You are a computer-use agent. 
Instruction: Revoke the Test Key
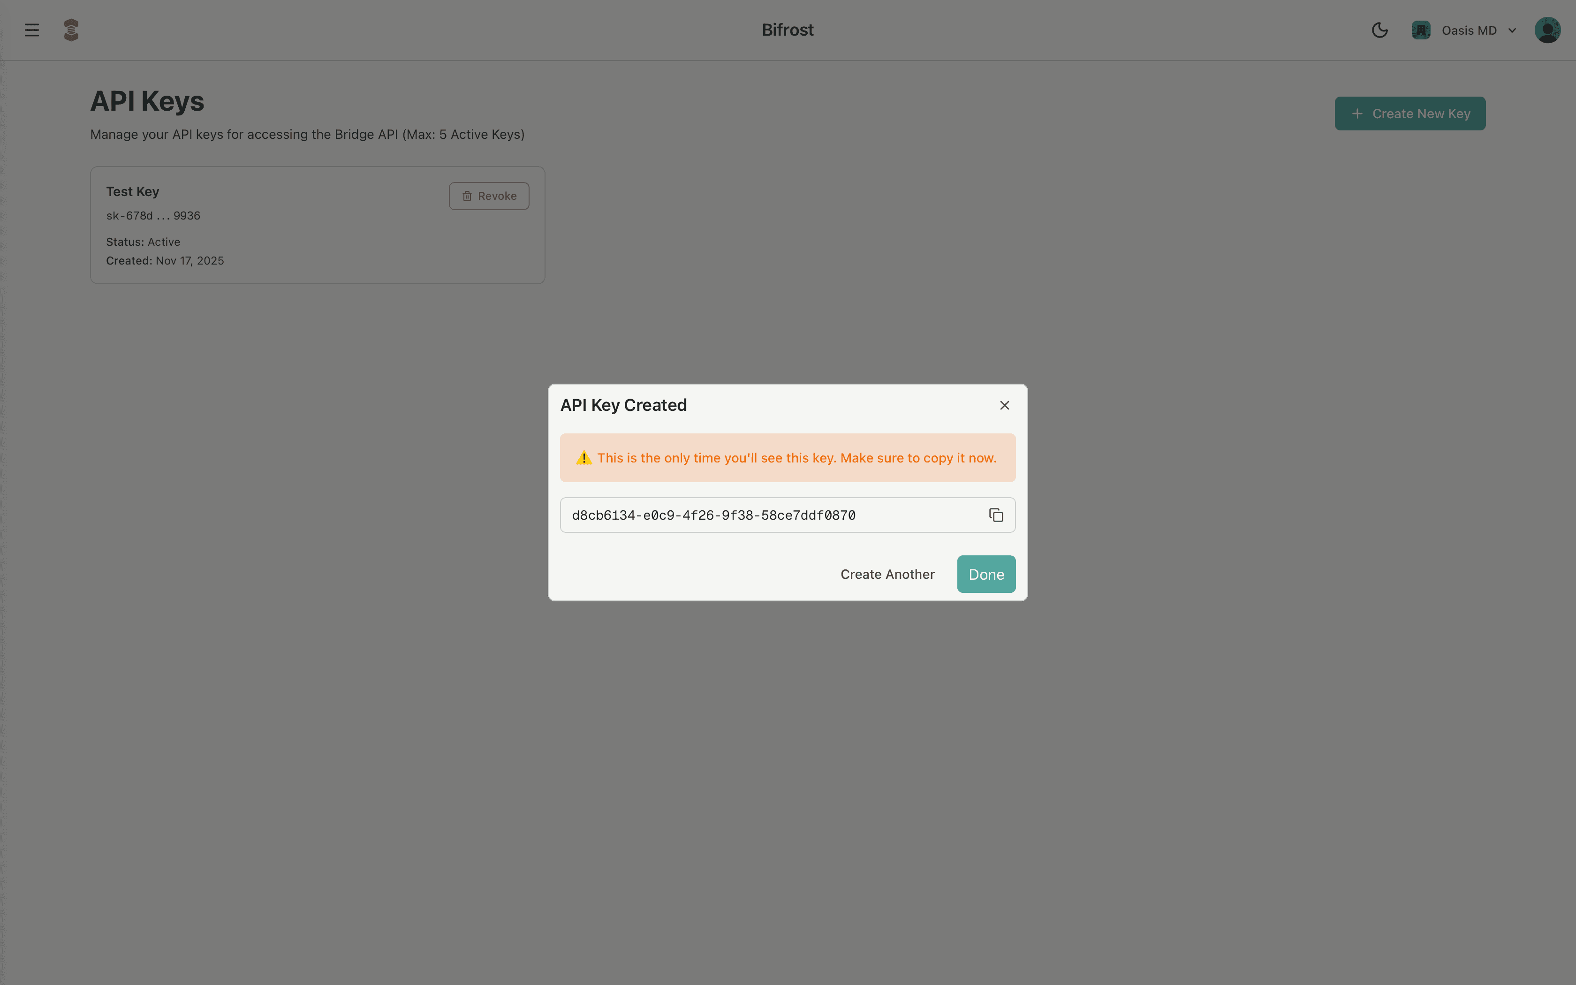point(488,196)
